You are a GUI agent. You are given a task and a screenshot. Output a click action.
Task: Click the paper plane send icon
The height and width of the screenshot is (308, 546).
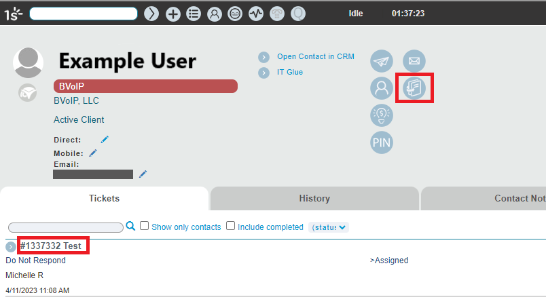[382, 61]
